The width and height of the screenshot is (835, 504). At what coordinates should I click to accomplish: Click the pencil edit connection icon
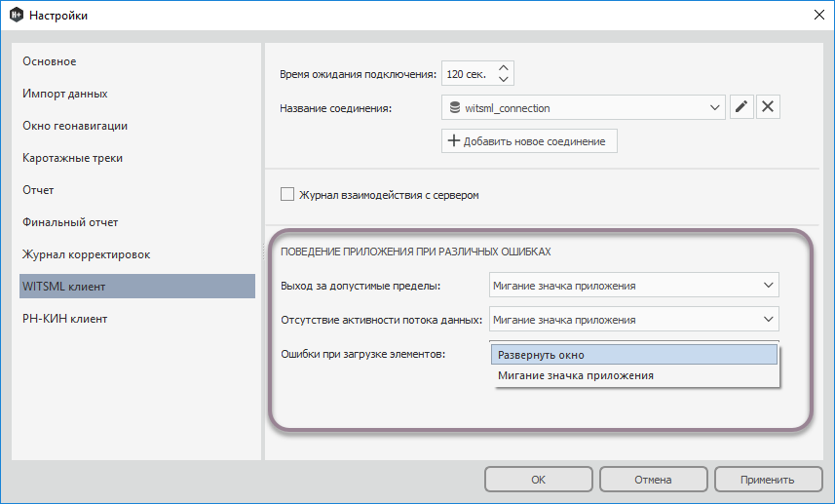pos(741,107)
